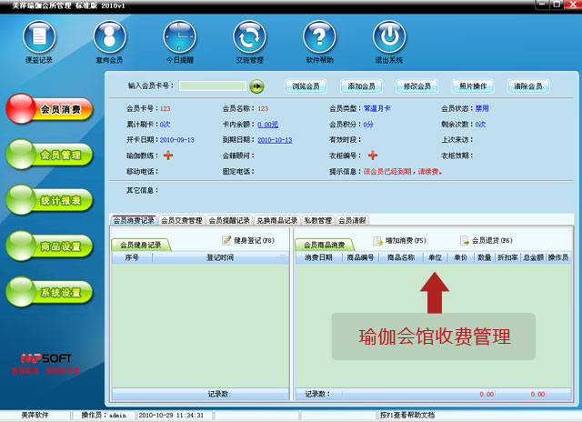This screenshot has height=422, width=582.
Task: Open the 到期日期 date link
Action: tap(274, 140)
